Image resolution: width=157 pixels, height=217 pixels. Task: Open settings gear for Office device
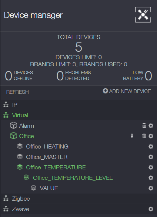pyautogui.click(x=151, y=136)
